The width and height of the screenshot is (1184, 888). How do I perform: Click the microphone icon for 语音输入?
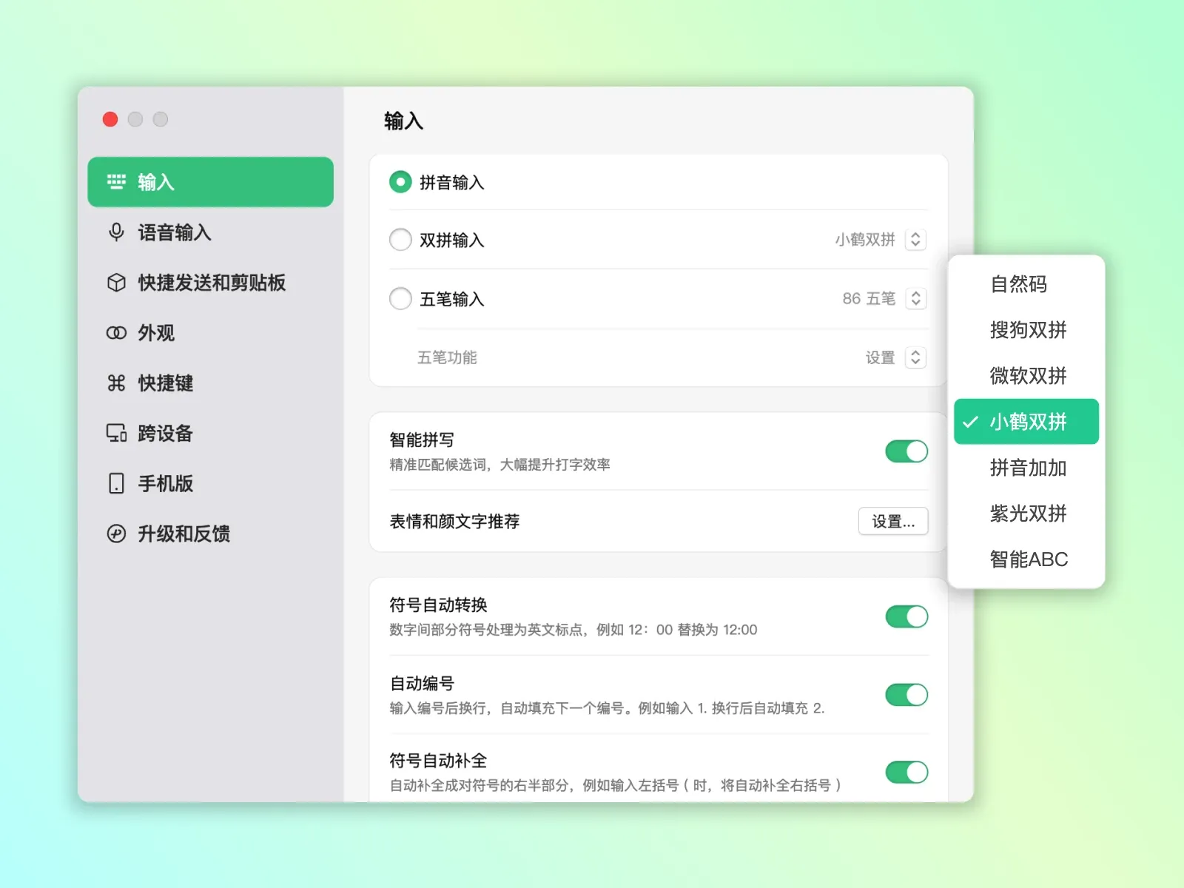coord(116,232)
